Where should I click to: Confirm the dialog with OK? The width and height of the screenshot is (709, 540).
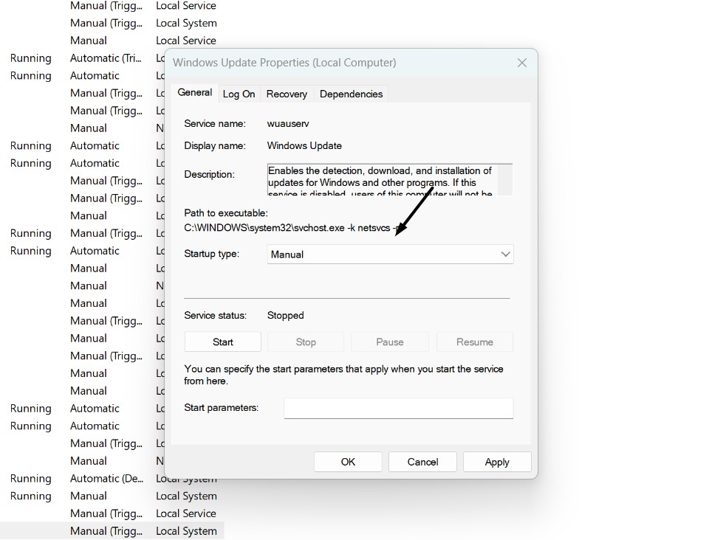click(348, 462)
